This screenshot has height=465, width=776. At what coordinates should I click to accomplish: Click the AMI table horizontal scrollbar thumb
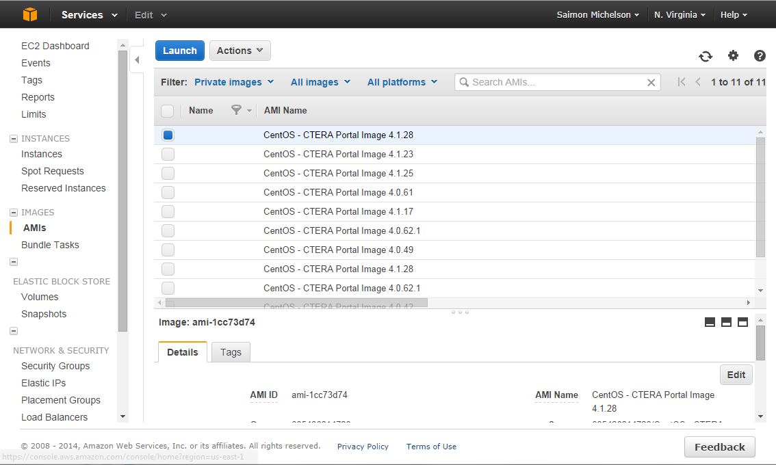[x=296, y=303]
